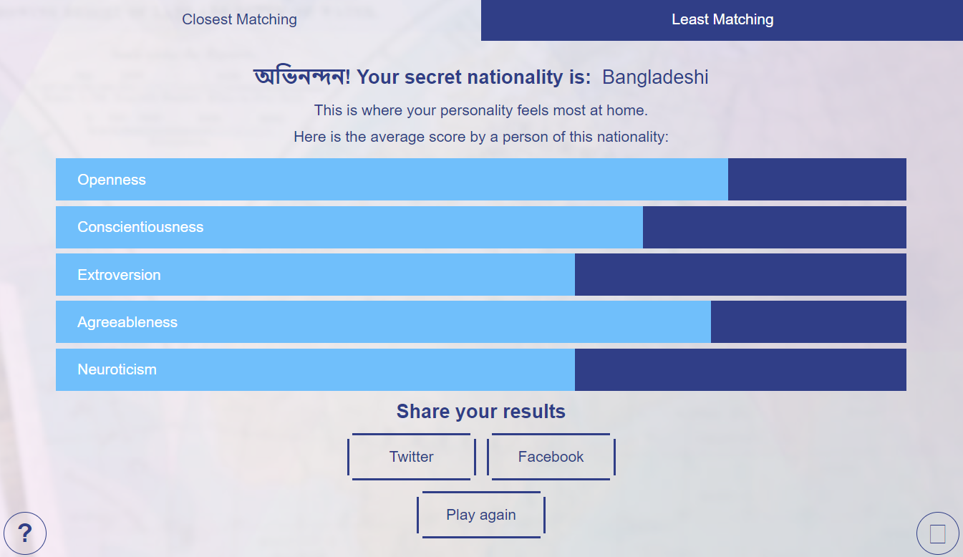Switch to the Closest Matching tab
Image resolution: width=963 pixels, height=557 pixels.
click(240, 19)
